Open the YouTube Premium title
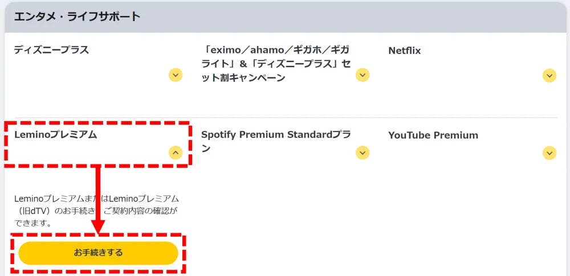Image resolution: width=570 pixels, height=276 pixels. click(433, 135)
